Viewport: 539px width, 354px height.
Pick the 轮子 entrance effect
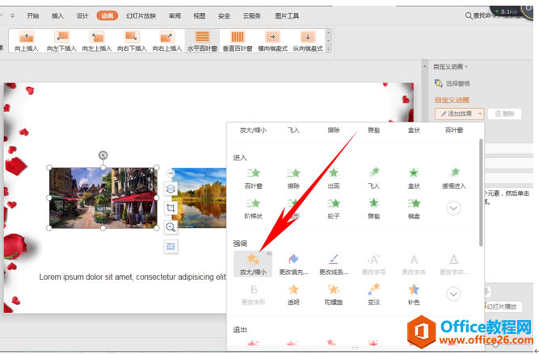pyautogui.click(x=334, y=209)
